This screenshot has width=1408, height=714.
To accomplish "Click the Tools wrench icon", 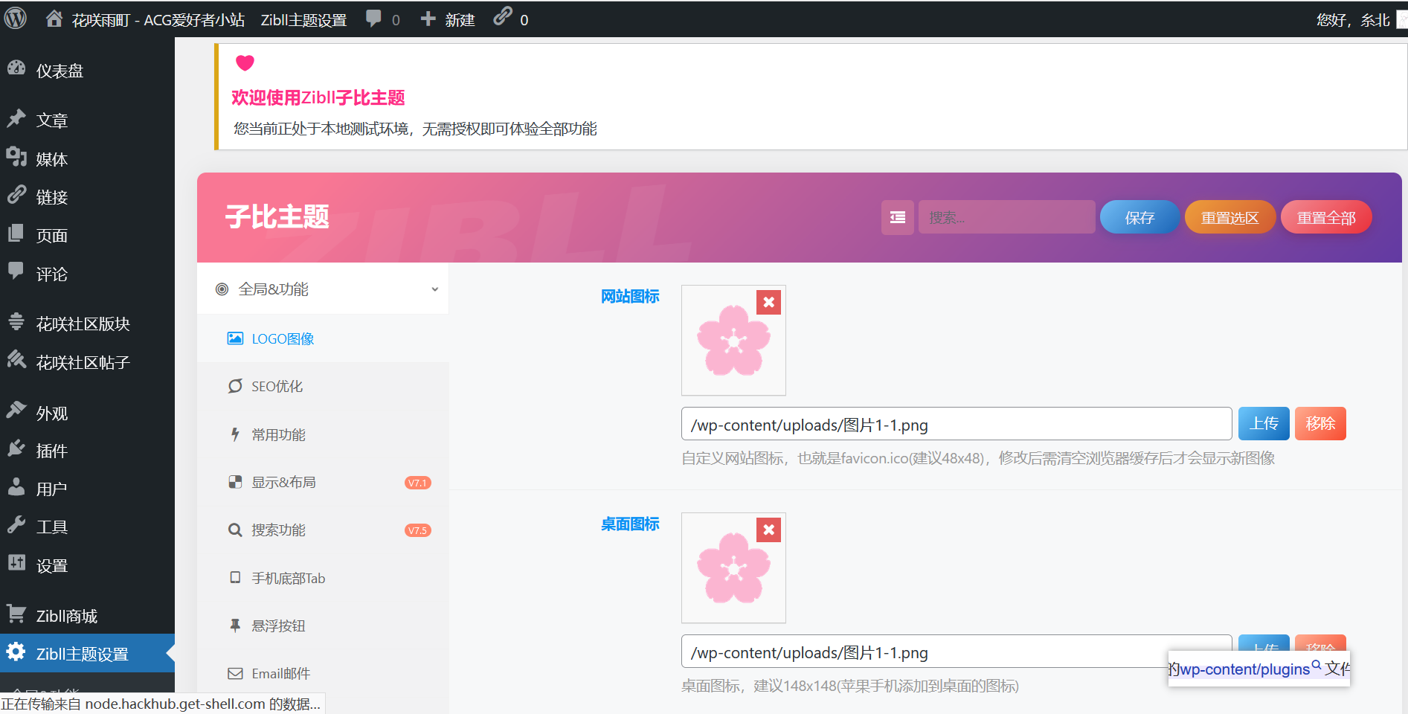I will tap(16, 525).
